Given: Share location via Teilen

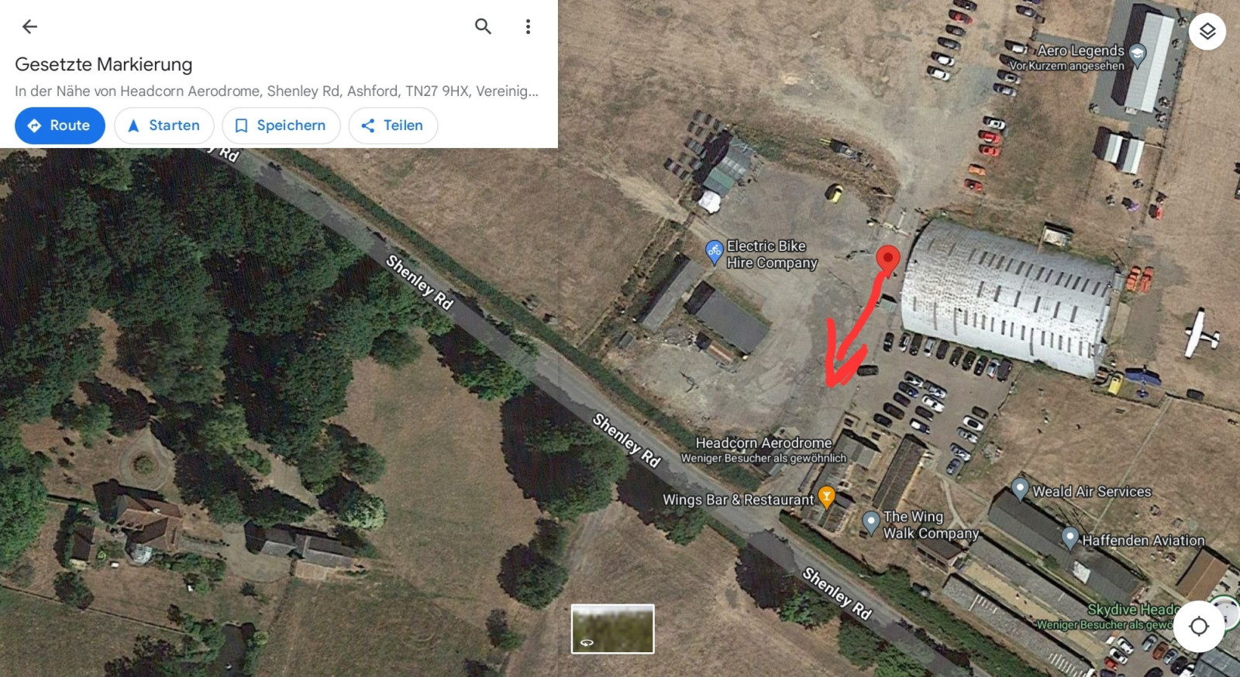Looking at the screenshot, I should (x=393, y=125).
